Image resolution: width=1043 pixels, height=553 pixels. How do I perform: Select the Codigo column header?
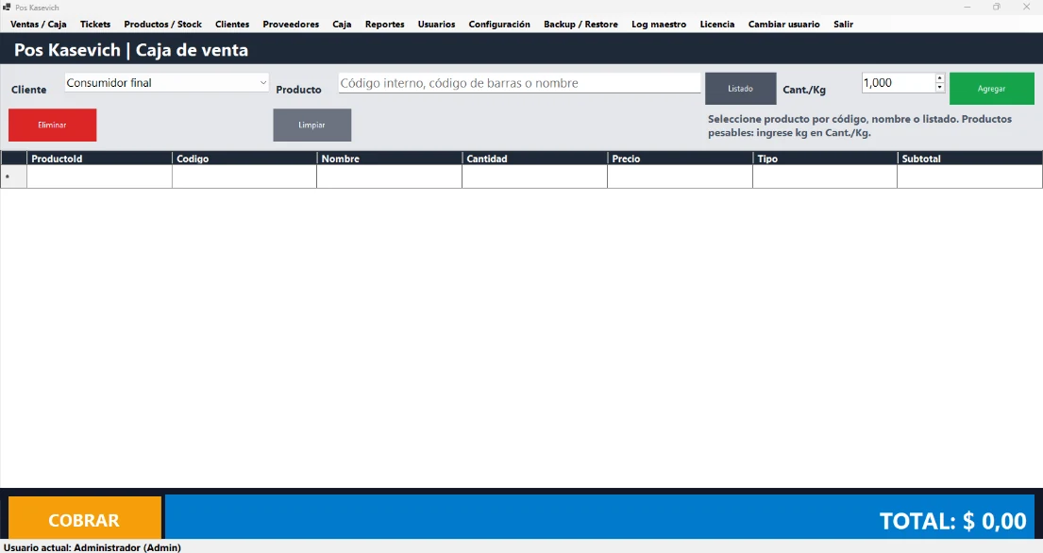click(244, 159)
